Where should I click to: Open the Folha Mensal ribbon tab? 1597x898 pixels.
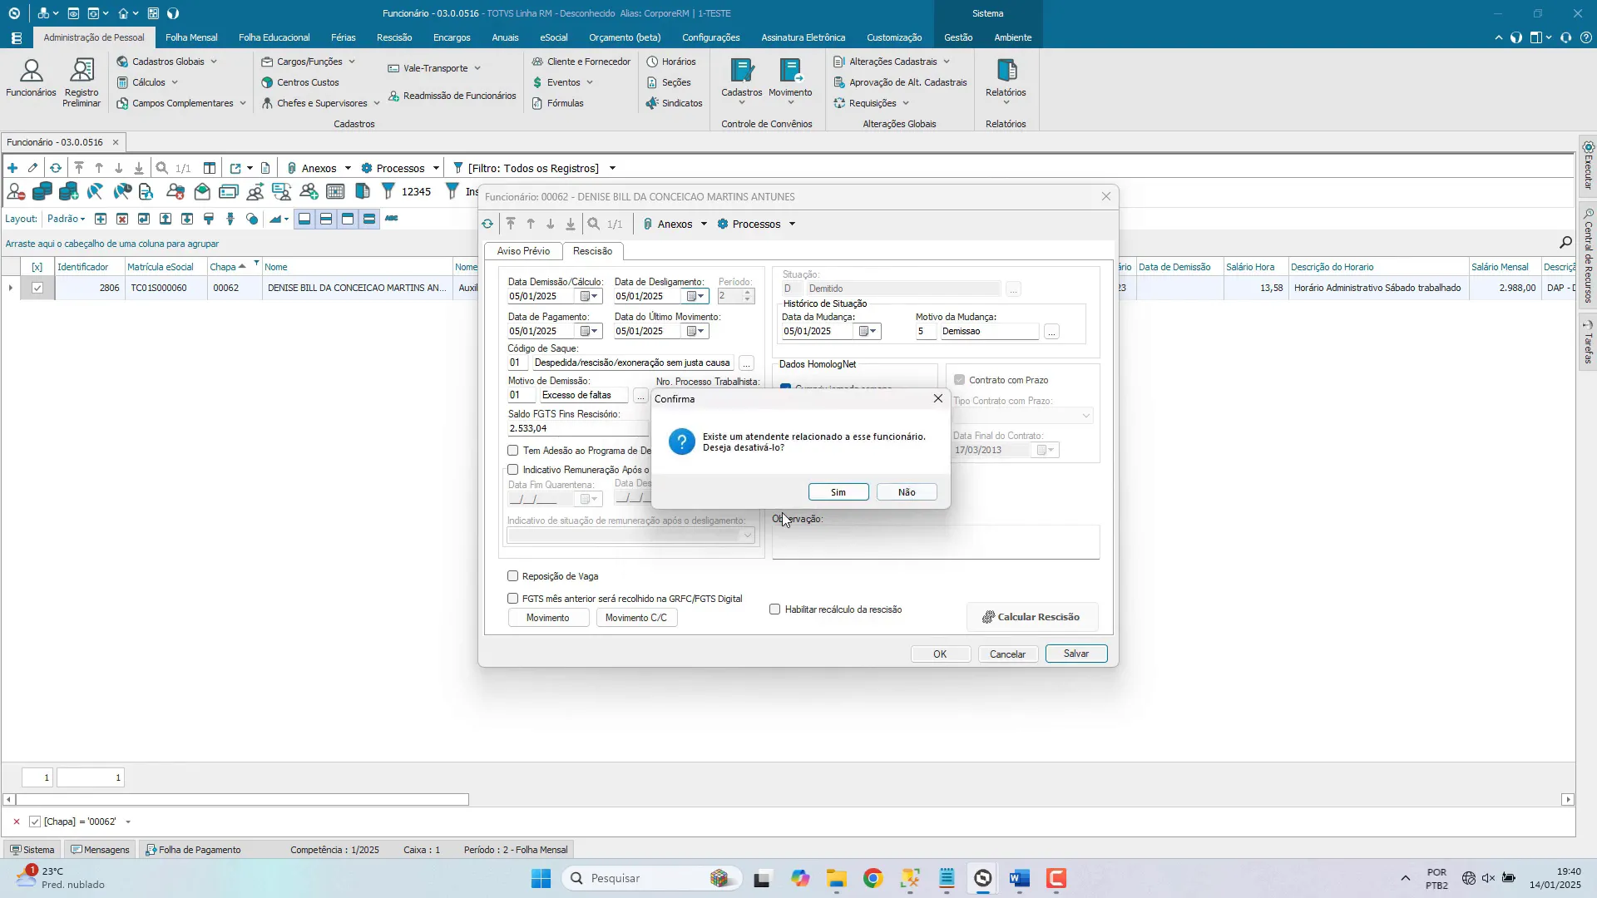click(191, 37)
